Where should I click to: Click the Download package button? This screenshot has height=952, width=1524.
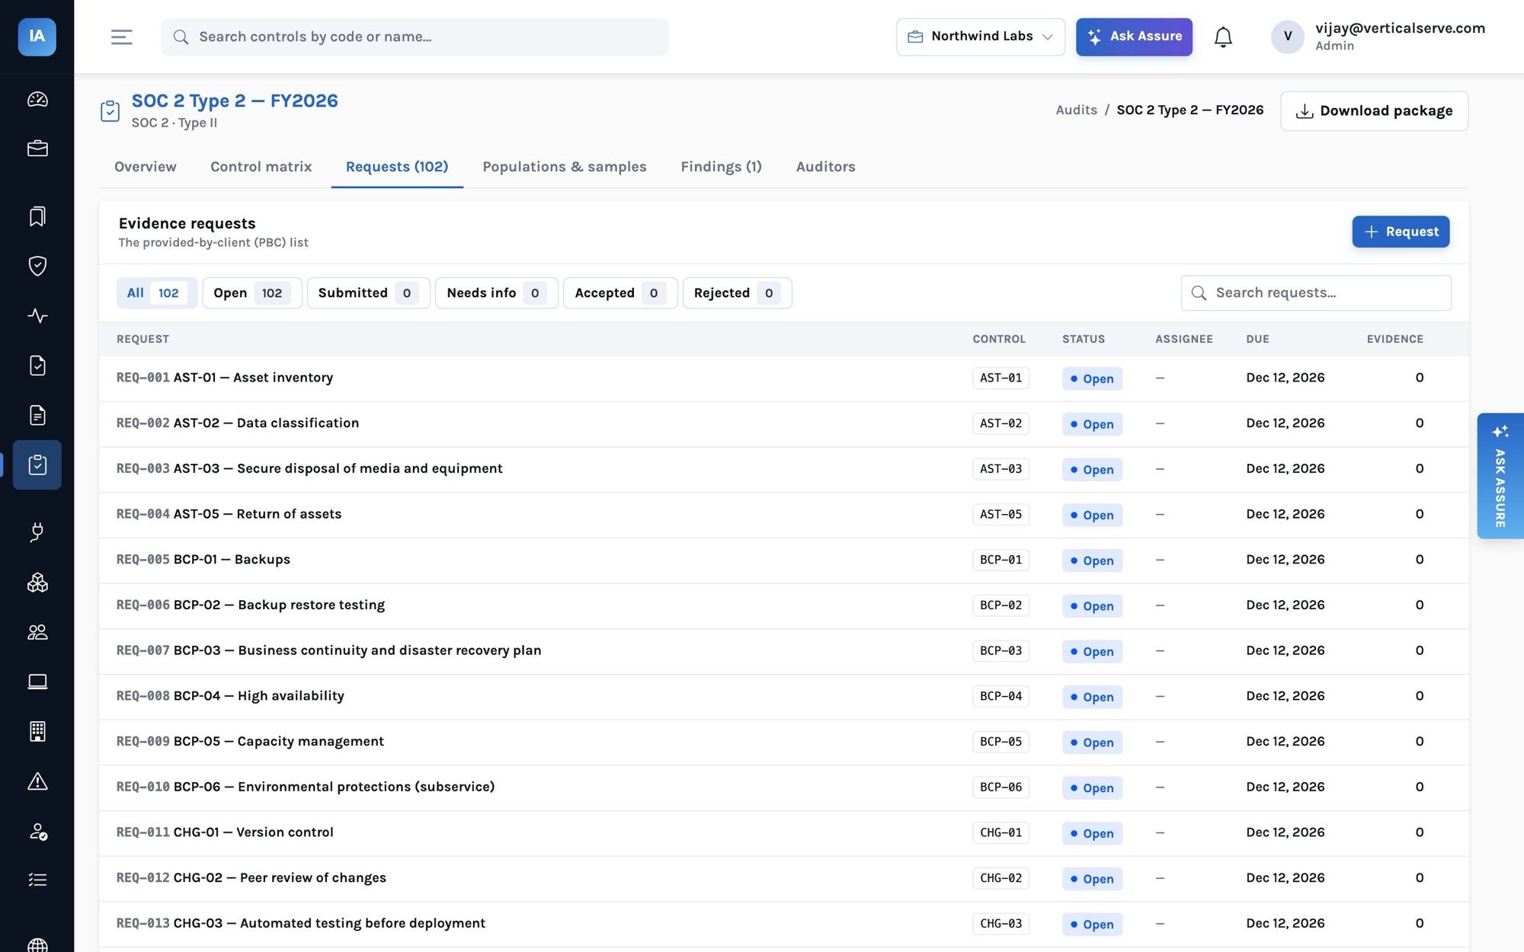pos(1374,111)
